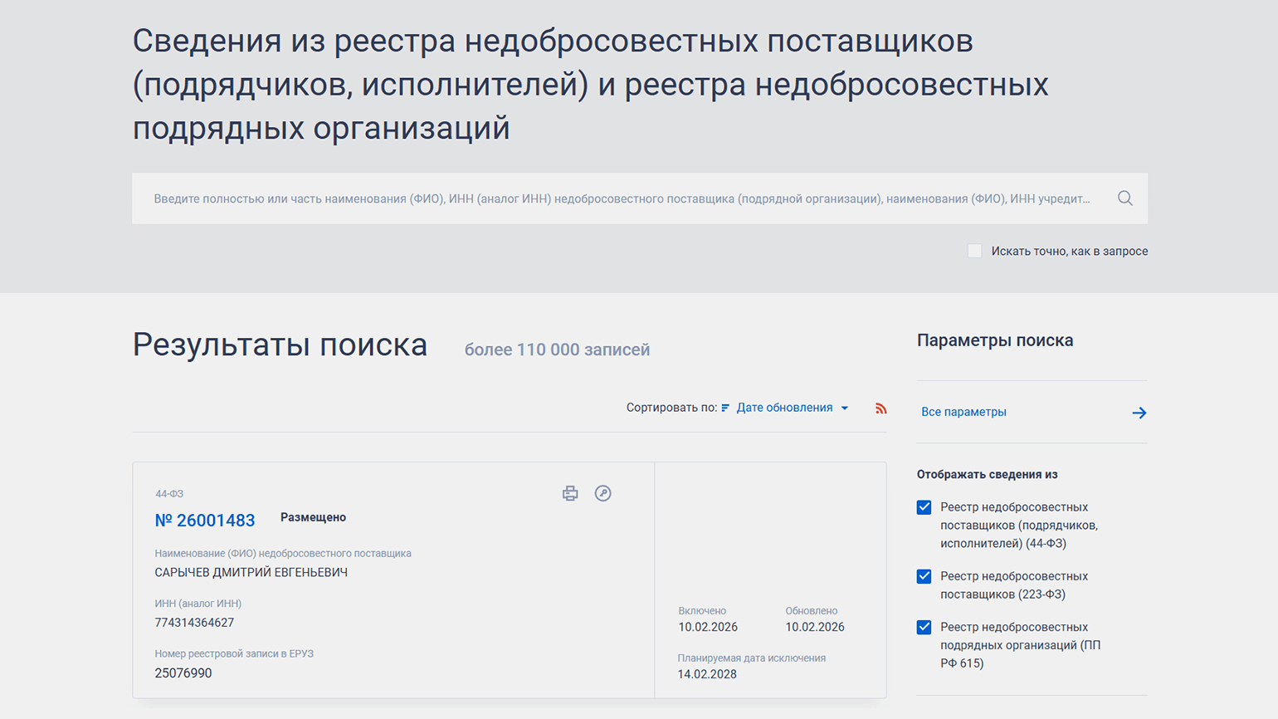Enable the Искать точно, как в запросе checkbox

975,251
